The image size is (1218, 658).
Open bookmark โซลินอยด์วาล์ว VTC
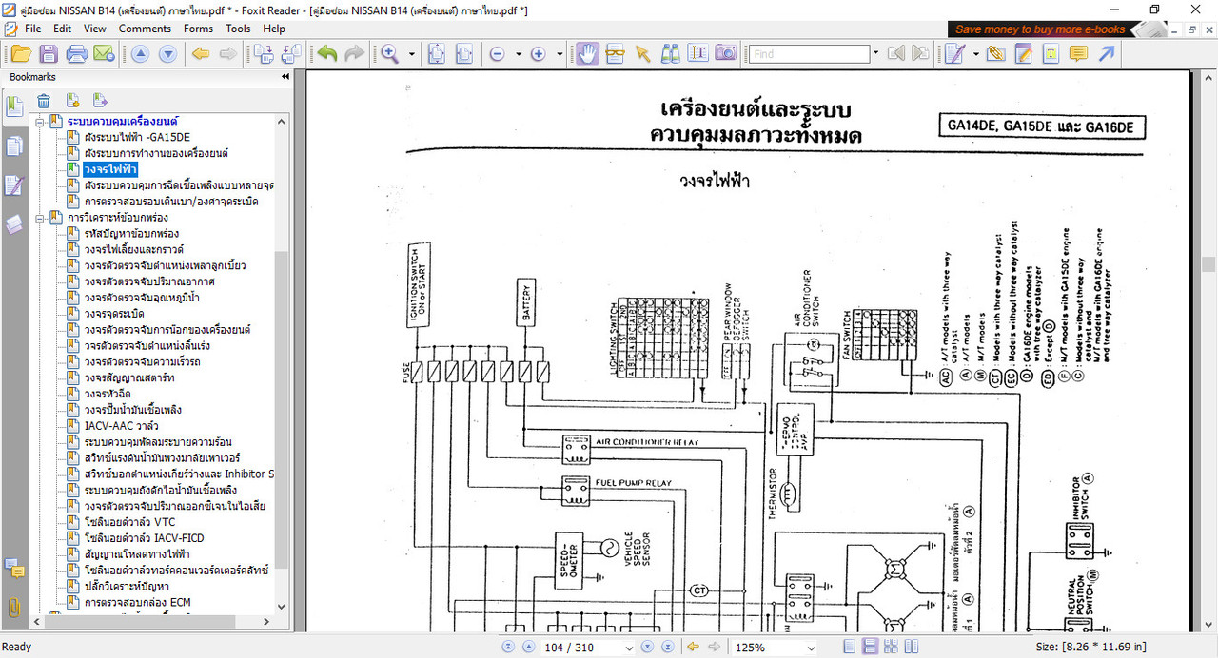point(129,522)
